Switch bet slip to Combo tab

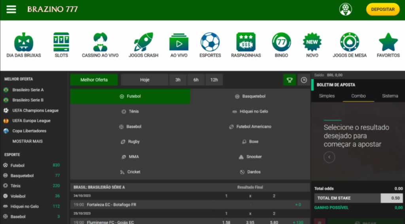click(358, 96)
